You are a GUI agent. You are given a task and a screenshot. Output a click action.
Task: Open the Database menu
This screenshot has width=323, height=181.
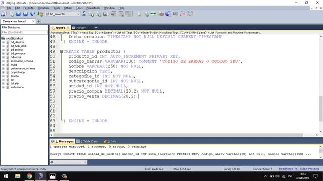(x=44, y=8)
